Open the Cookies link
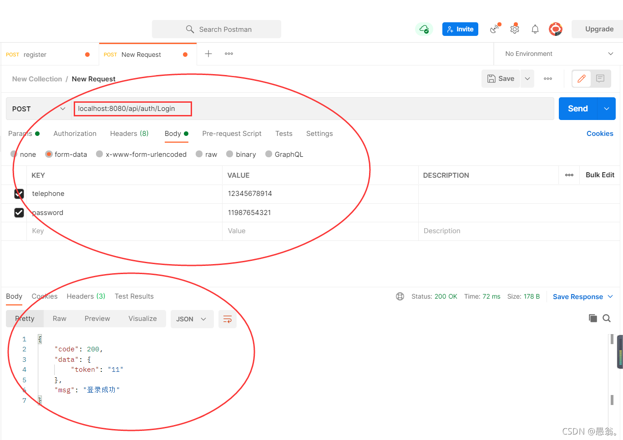This screenshot has height=440, width=623. [600, 134]
